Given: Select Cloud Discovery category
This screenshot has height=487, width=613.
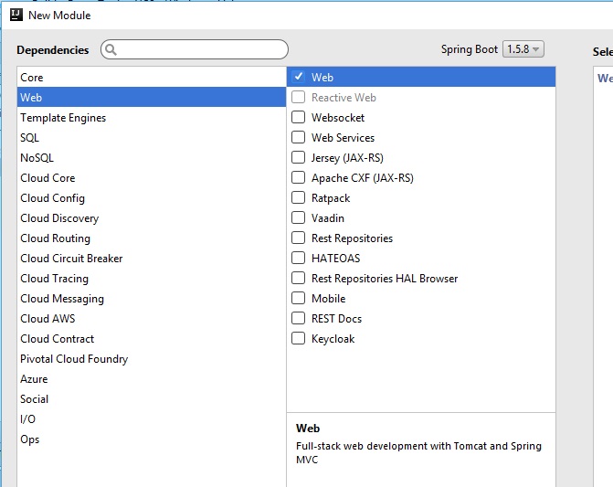Looking at the screenshot, I should pos(152,217).
